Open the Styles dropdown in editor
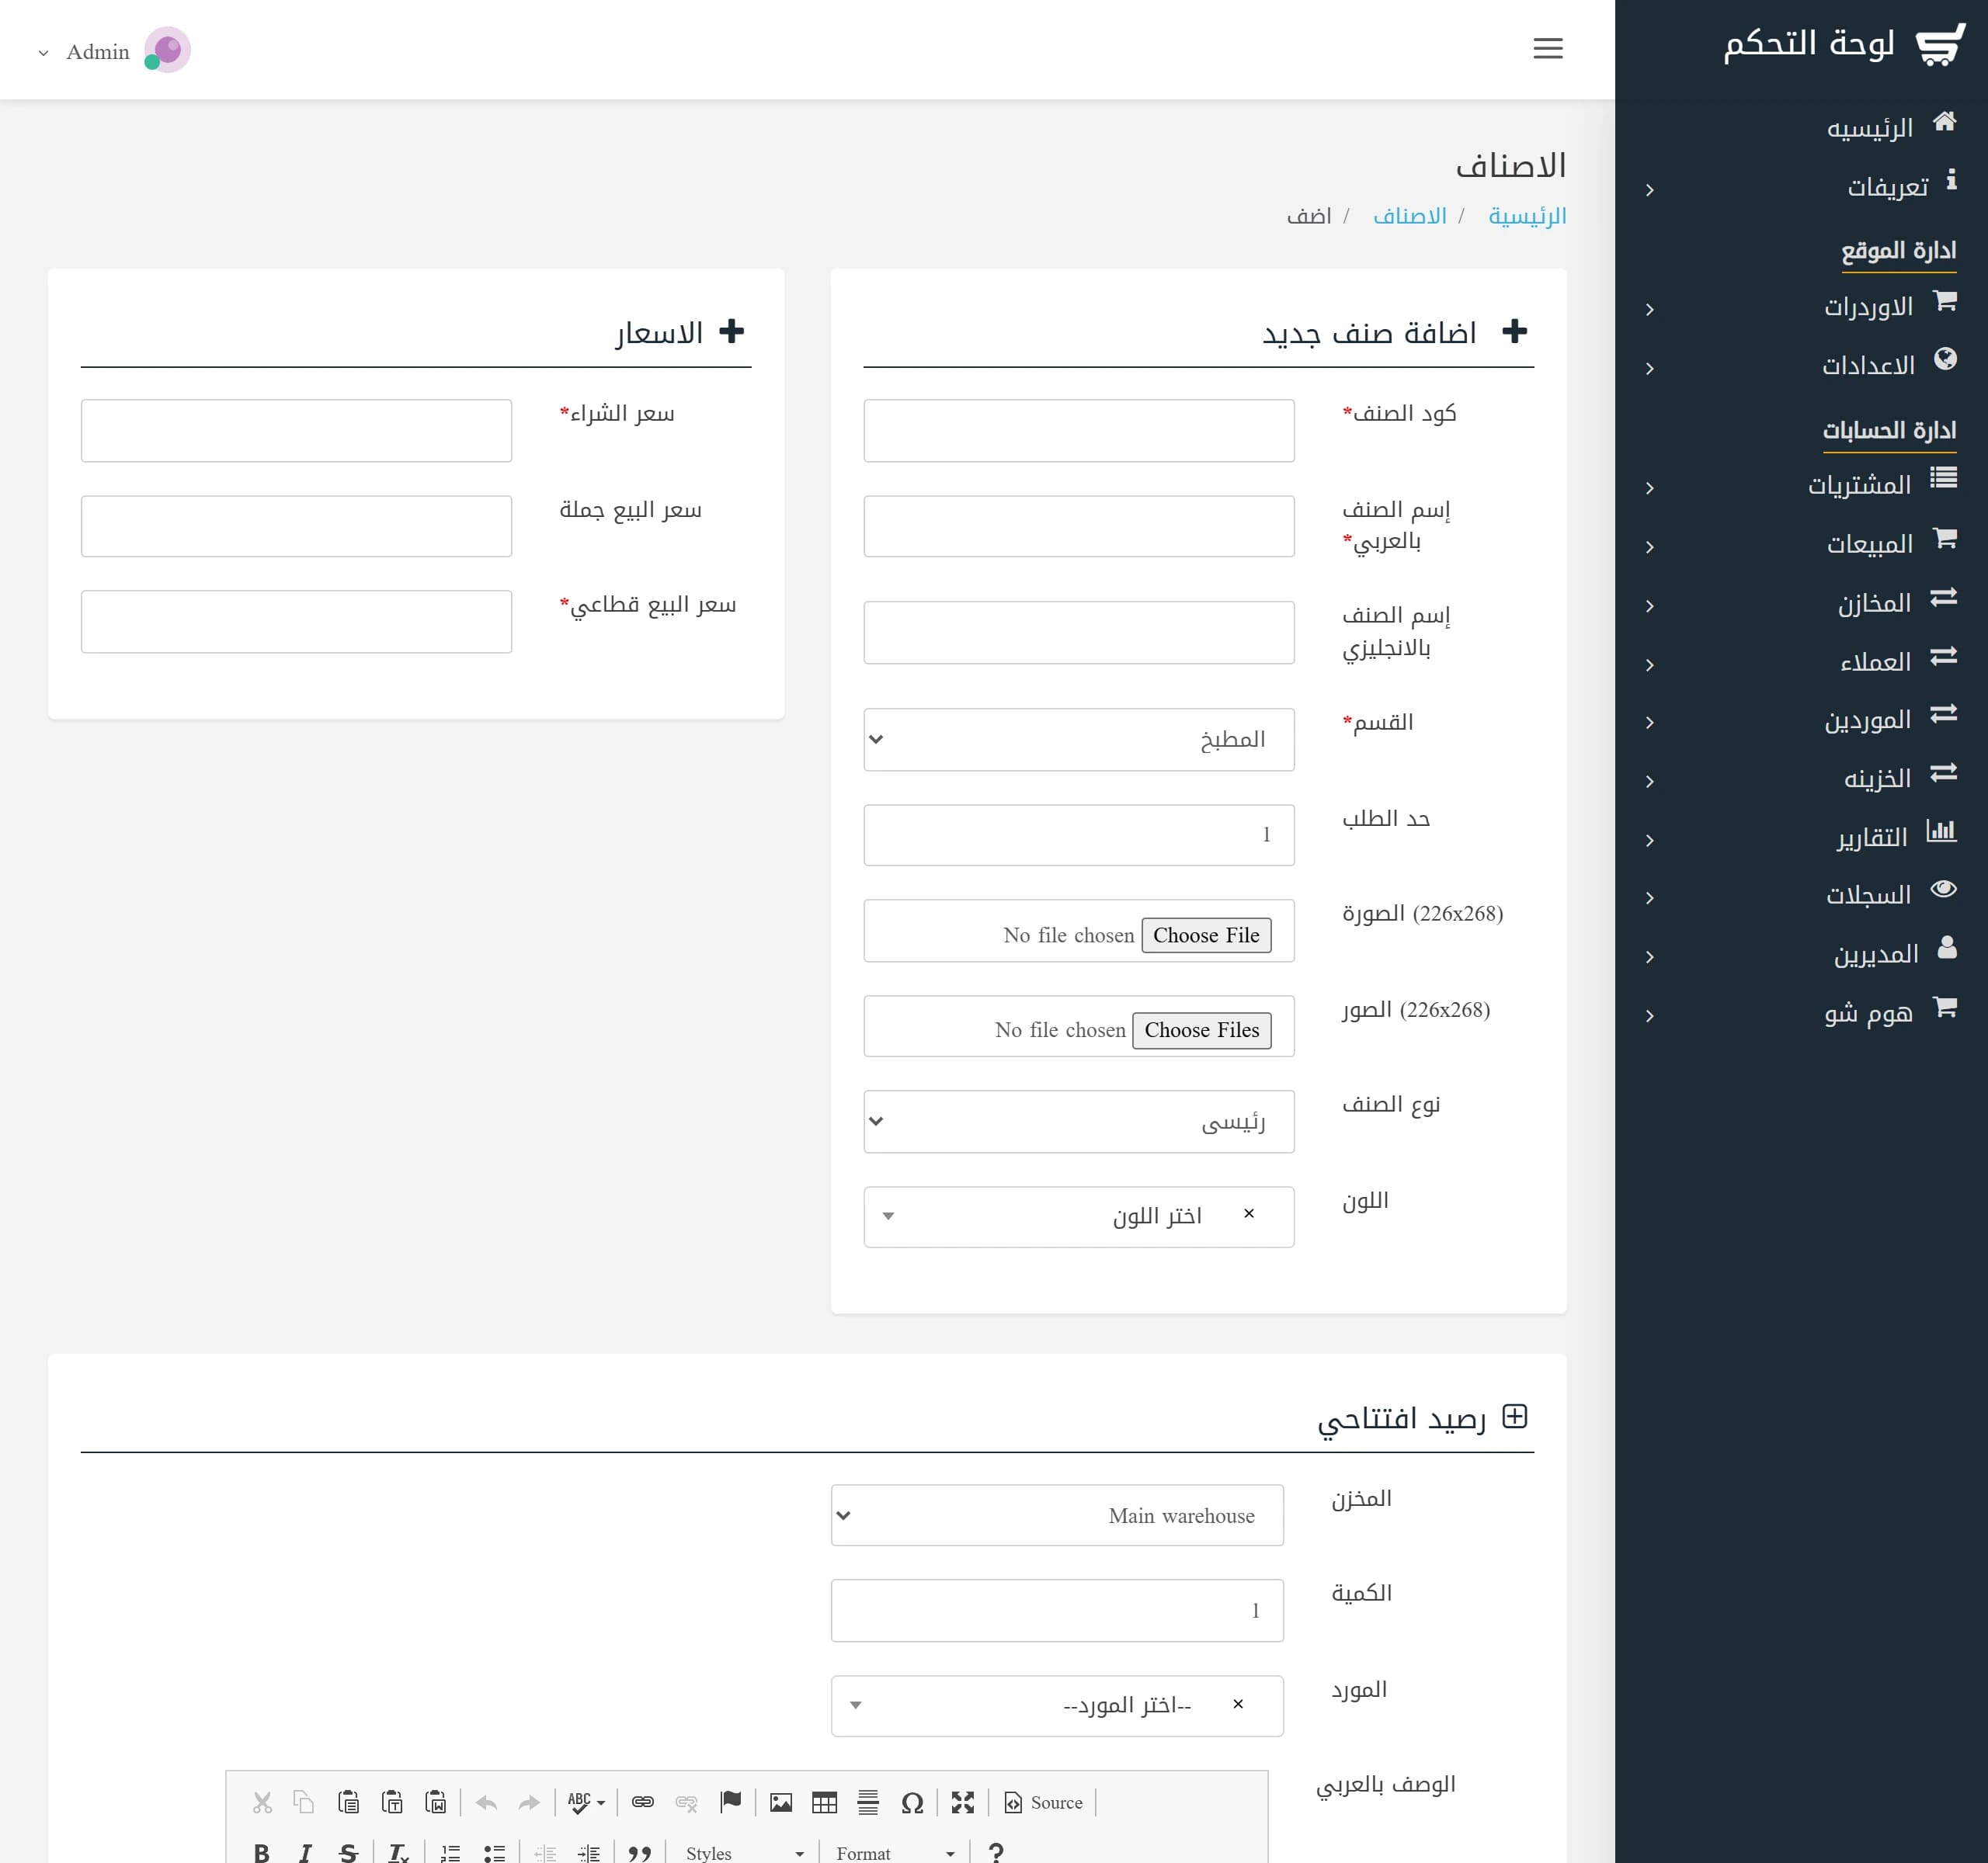1988x1863 pixels. pyautogui.click(x=744, y=1852)
